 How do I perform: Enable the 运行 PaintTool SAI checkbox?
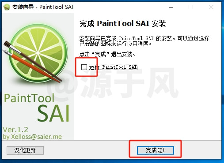tap(84, 67)
